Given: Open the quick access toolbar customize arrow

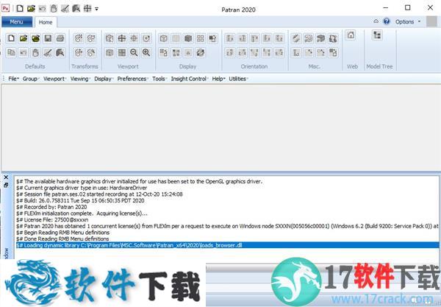Looking at the screenshot, I should tap(96, 9).
